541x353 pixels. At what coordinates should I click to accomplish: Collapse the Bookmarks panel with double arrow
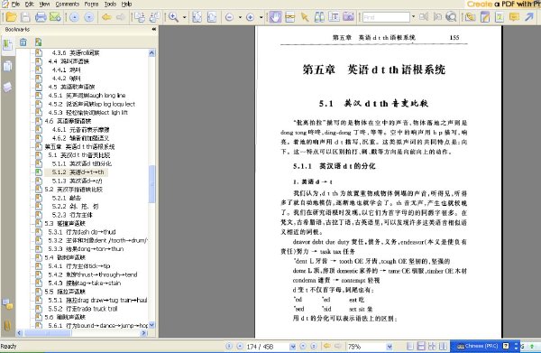(153, 30)
